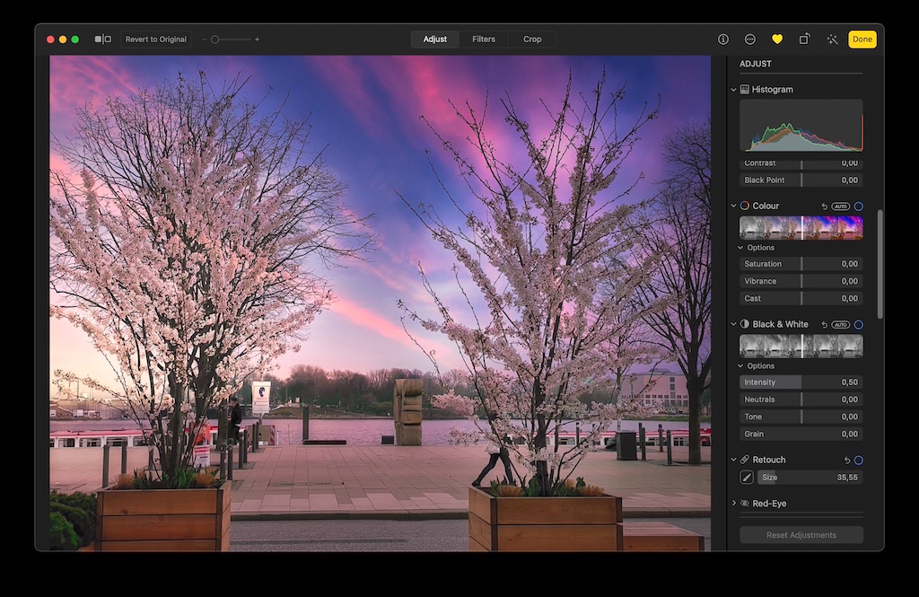Click the Rotate image icon
The image size is (919, 597).
(x=804, y=40)
